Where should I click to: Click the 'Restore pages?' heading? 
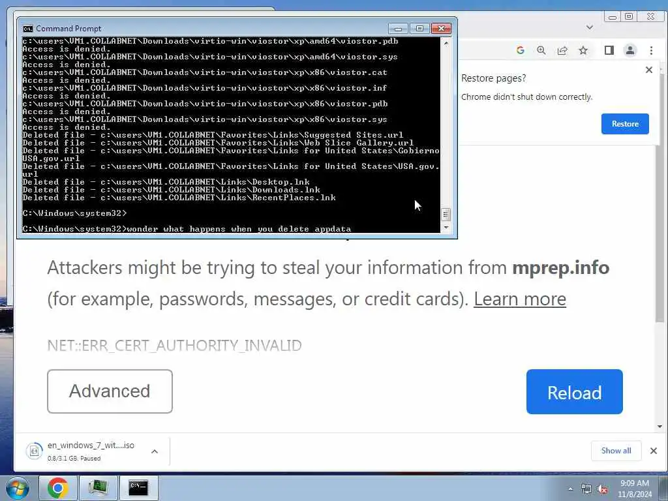click(x=493, y=78)
